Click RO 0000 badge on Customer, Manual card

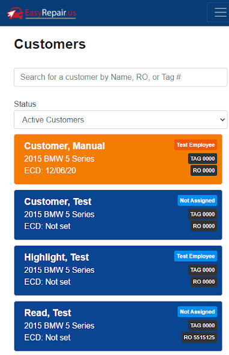click(x=204, y=170)
